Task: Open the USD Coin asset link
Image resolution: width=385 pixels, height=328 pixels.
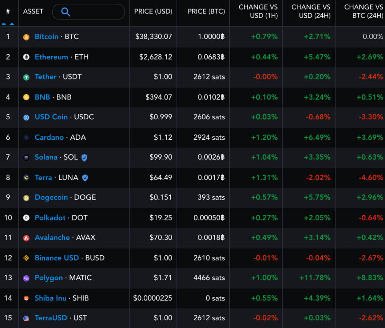Action: pos(51,117)
